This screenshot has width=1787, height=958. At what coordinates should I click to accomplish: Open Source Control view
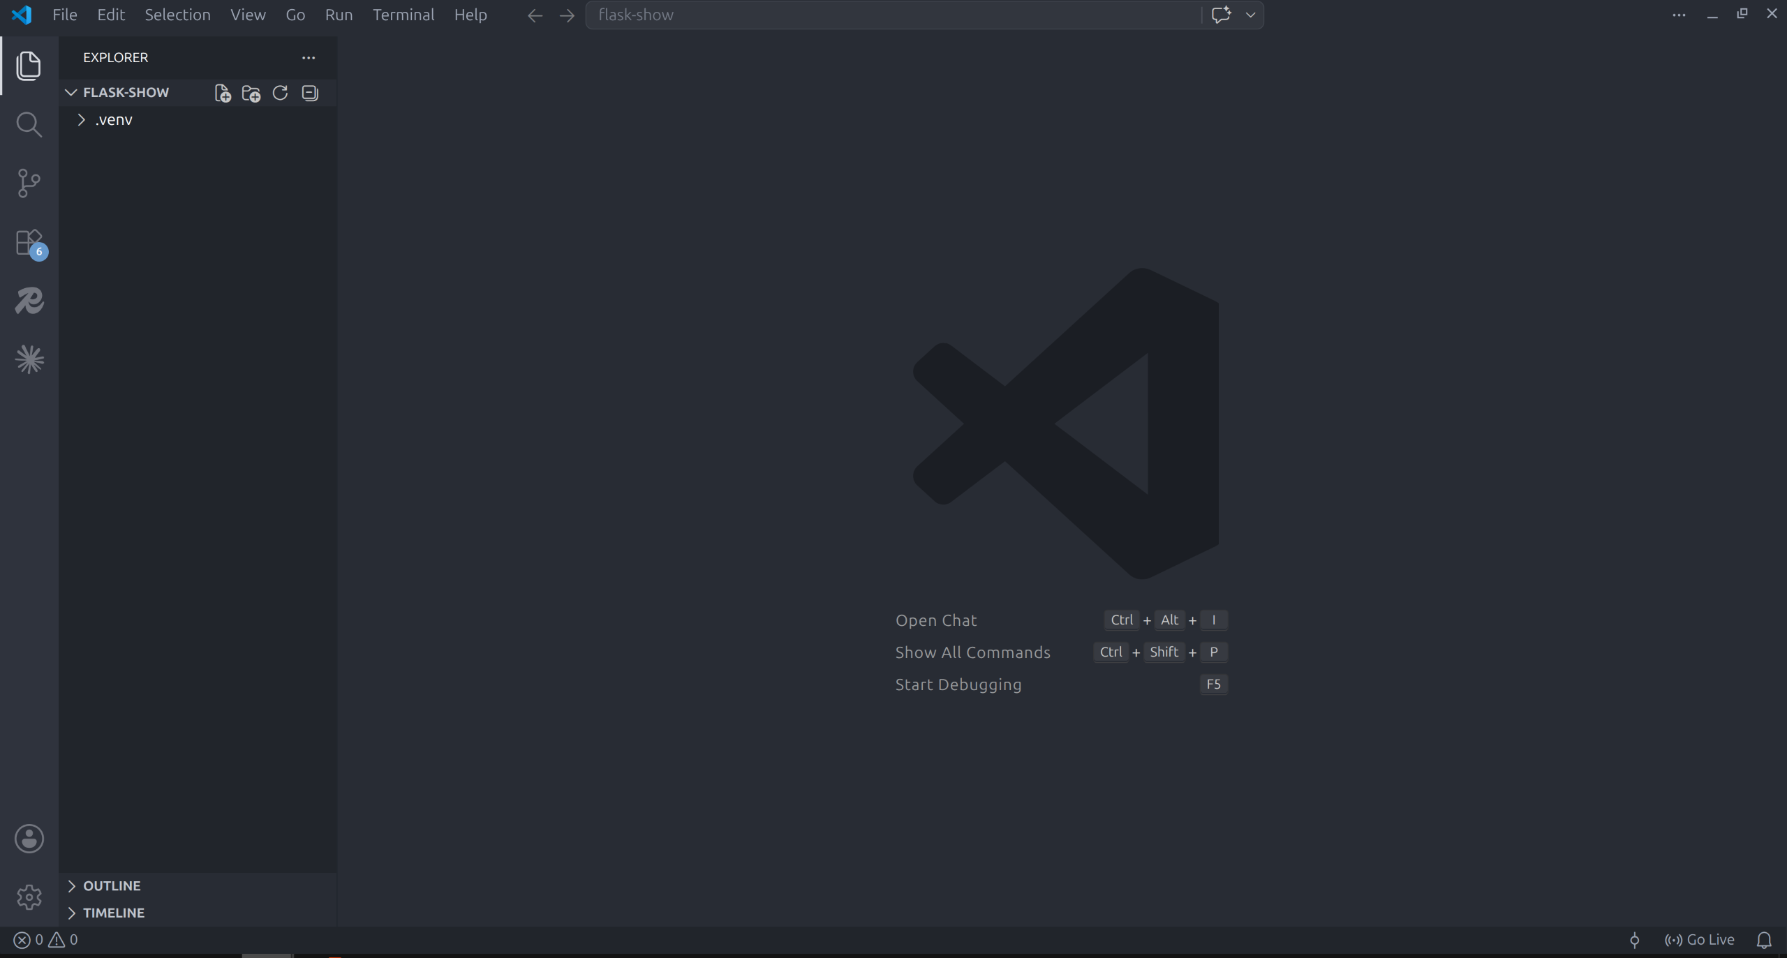(x=29, y=183)
